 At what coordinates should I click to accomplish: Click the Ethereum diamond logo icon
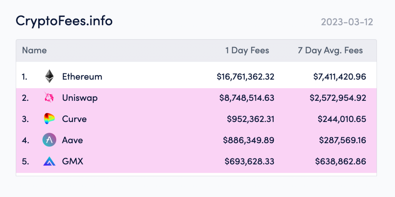click(49, 76)
